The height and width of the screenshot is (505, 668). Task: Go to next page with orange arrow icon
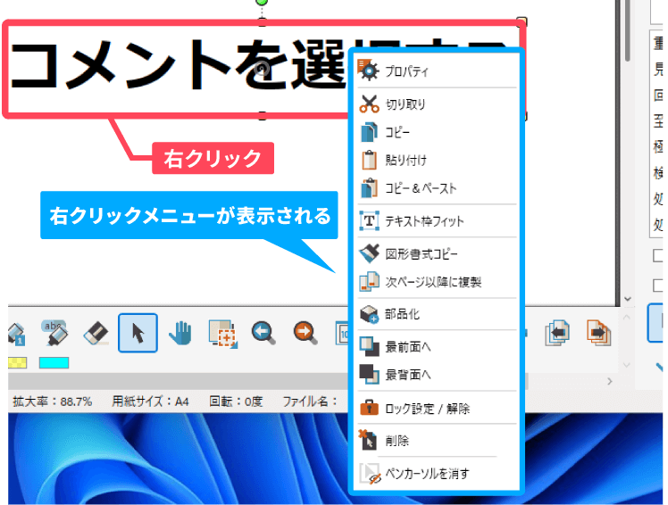tap(598, 333)
